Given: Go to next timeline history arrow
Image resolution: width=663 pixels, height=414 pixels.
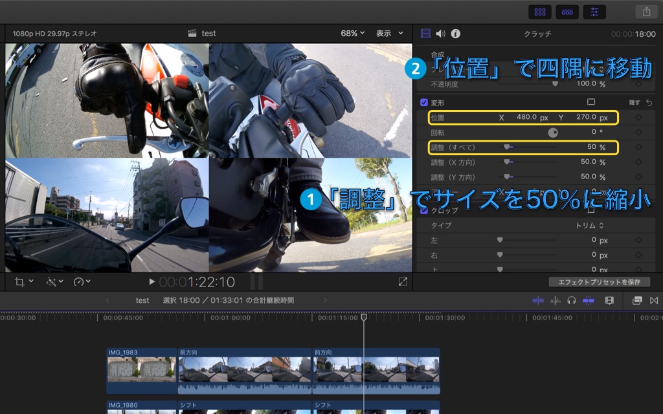Looking at the screenshot, I should point(325,300).
